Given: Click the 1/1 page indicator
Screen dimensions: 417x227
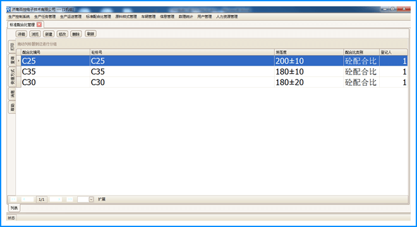Looking at the screenshot, I should pyautogui.click(x=42, y=199).
